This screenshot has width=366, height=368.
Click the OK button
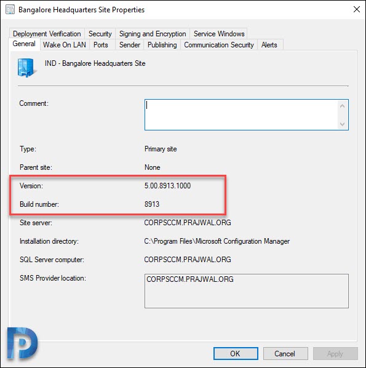click(x=236, y=353)
